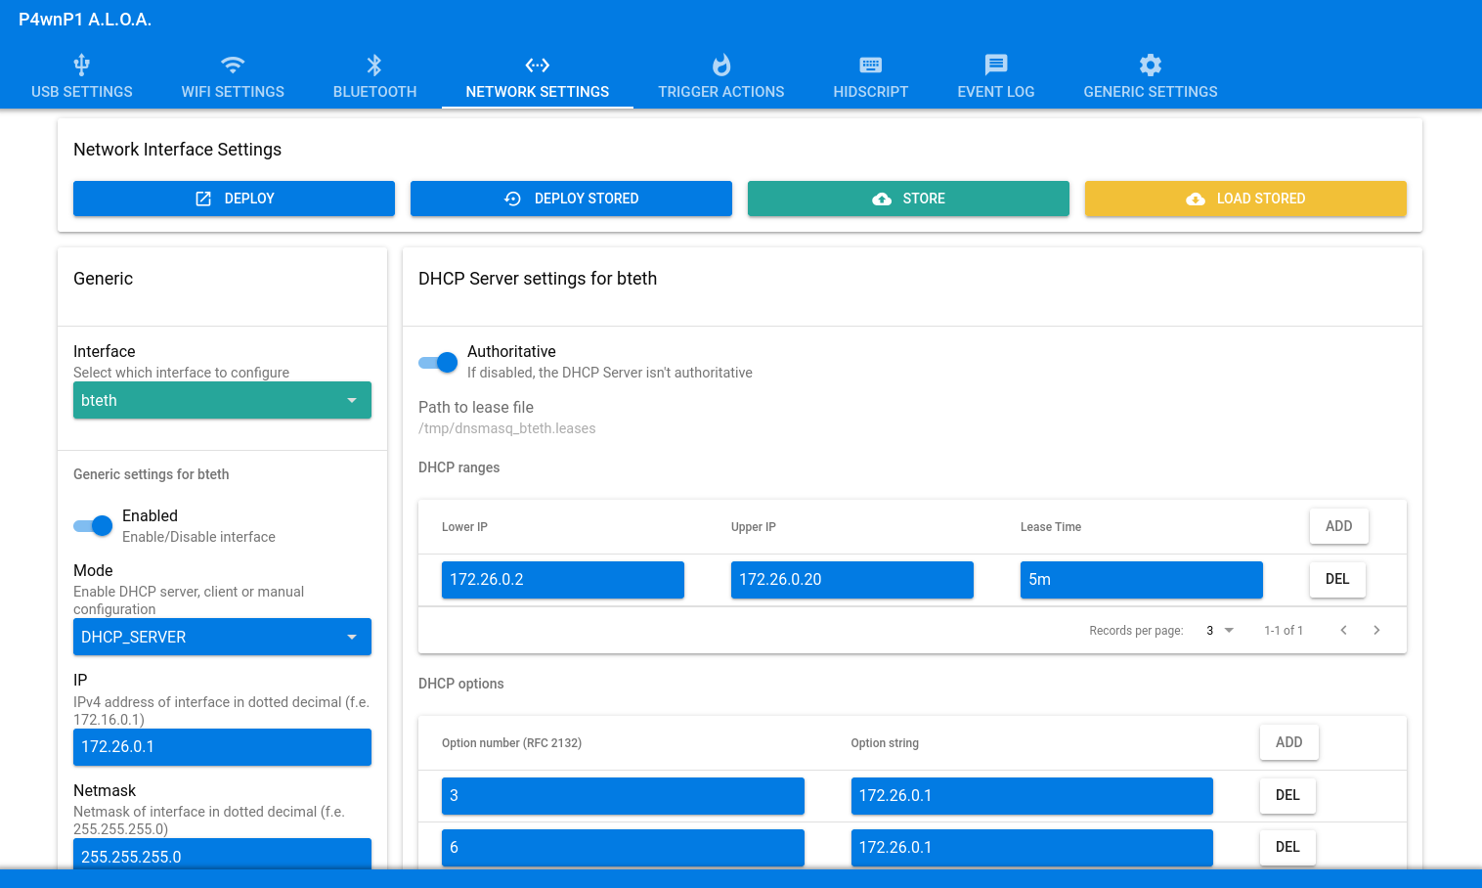Screen dimensions: 1482x888
Task: Open the bteth interface dropdown
Action: point(222,401)
